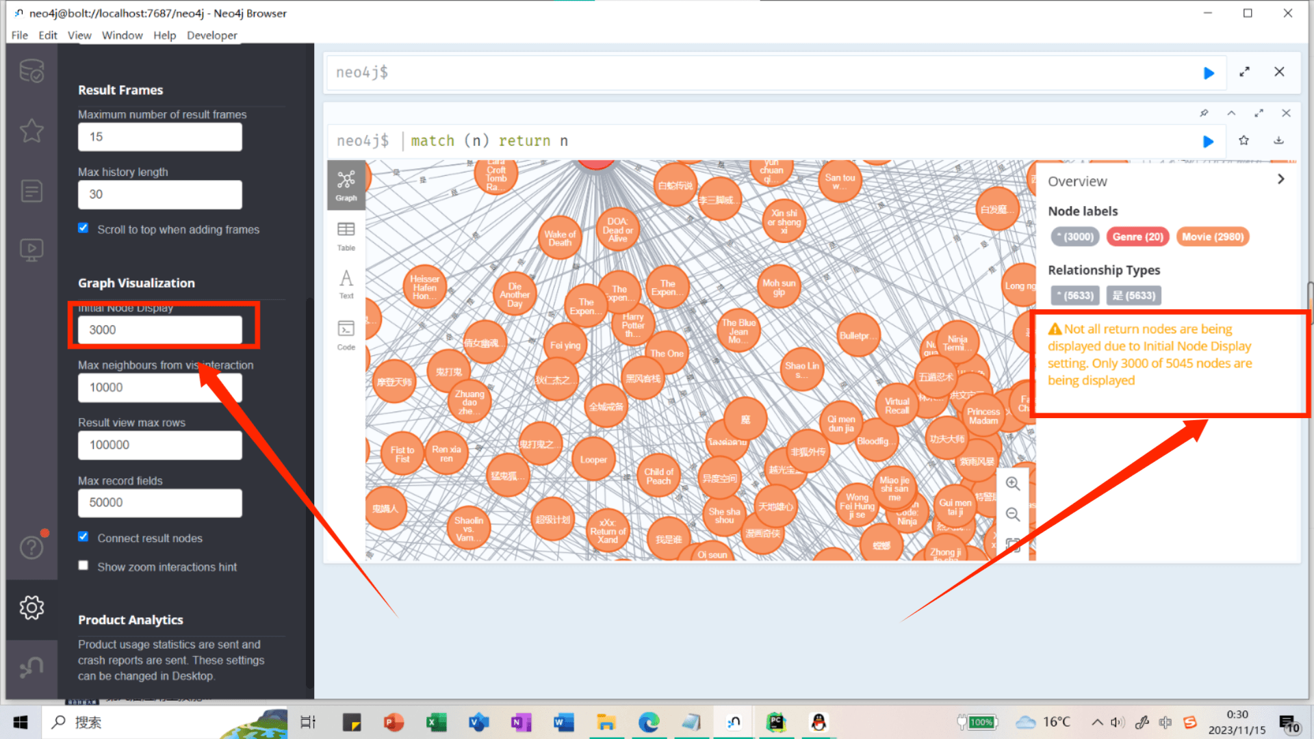Viewport: 1314px width, 739px height.
Task: Open the Neo4j about icon at the bottom of the sidebar
Action: pyautogui.click(x=31, y=667)
